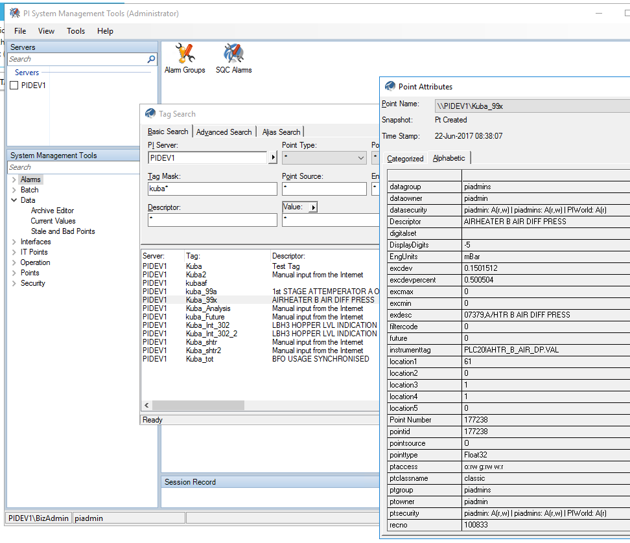Select the kuba_99a tag result row
630x543 pixels.
[x=261, y=292]
